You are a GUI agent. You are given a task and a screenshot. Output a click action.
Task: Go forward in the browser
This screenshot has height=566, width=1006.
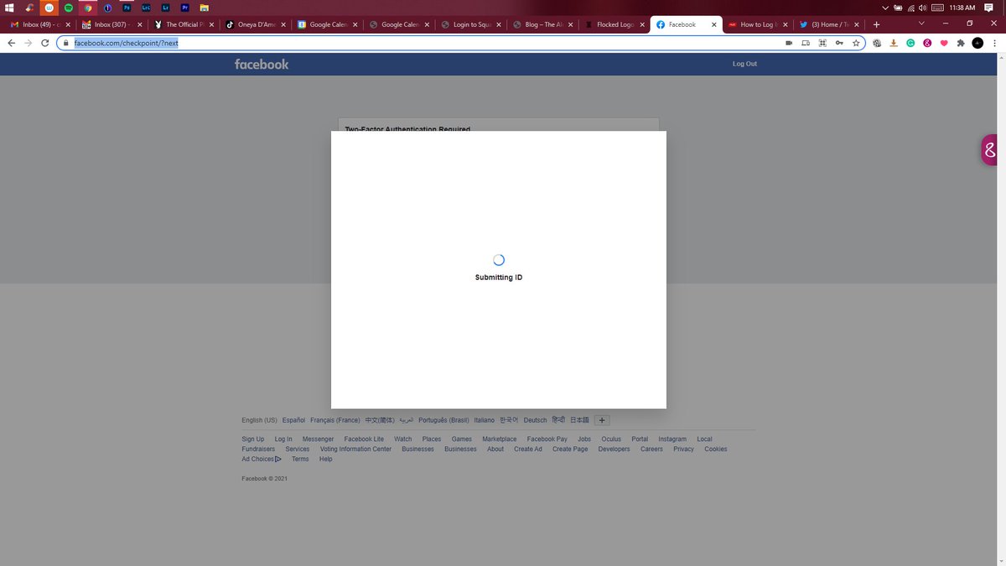28,43
